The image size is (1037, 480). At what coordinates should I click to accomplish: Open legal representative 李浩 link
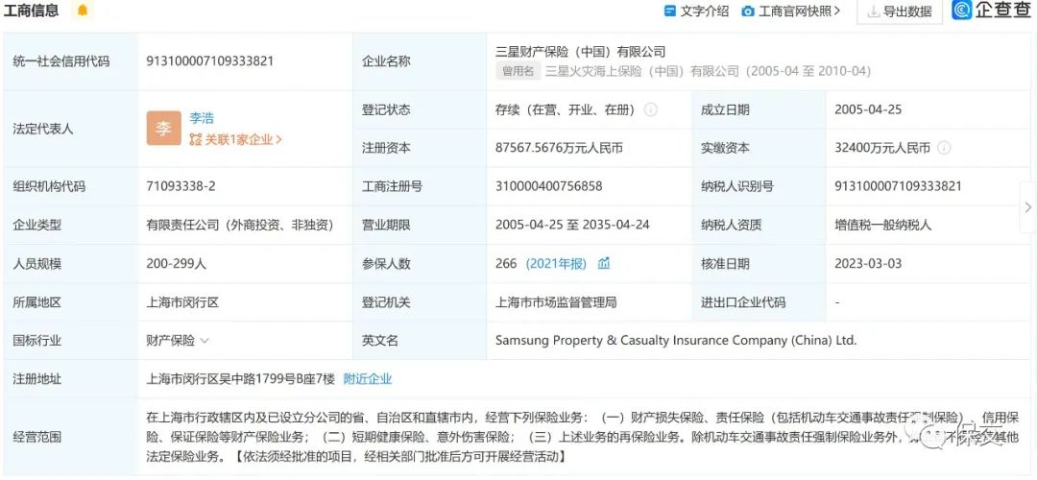click(201, 118)
